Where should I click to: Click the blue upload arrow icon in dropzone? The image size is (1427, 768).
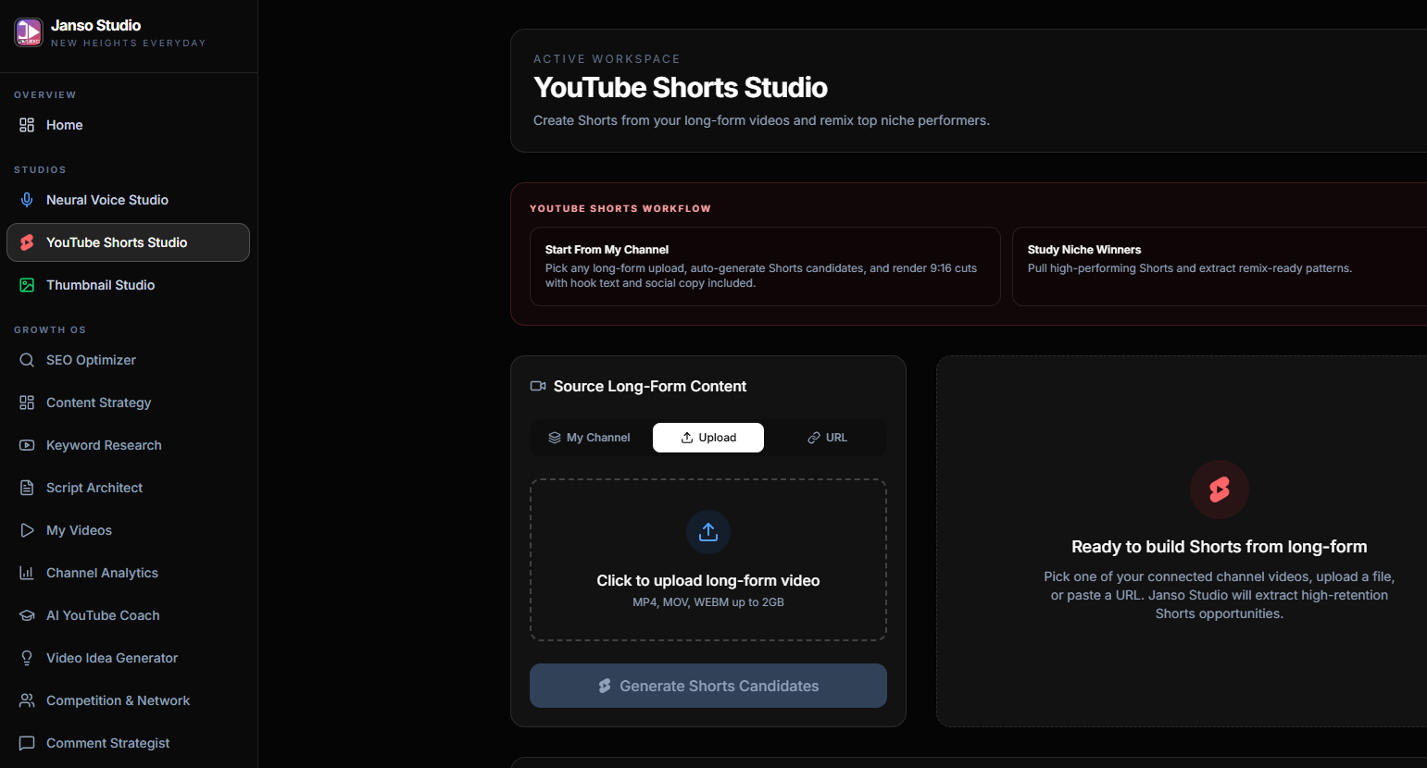(708, 532)
